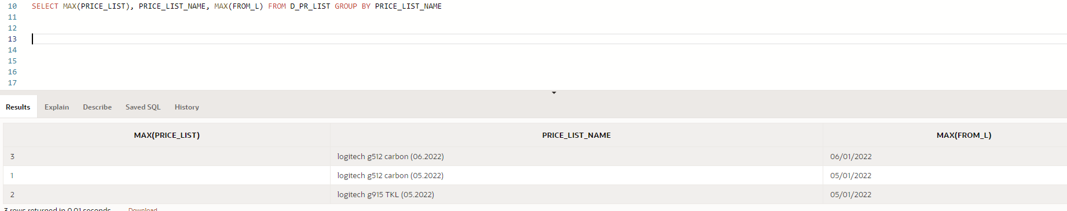
Task: Click the row cell with value 2
Action: click(x=167, y=194)
